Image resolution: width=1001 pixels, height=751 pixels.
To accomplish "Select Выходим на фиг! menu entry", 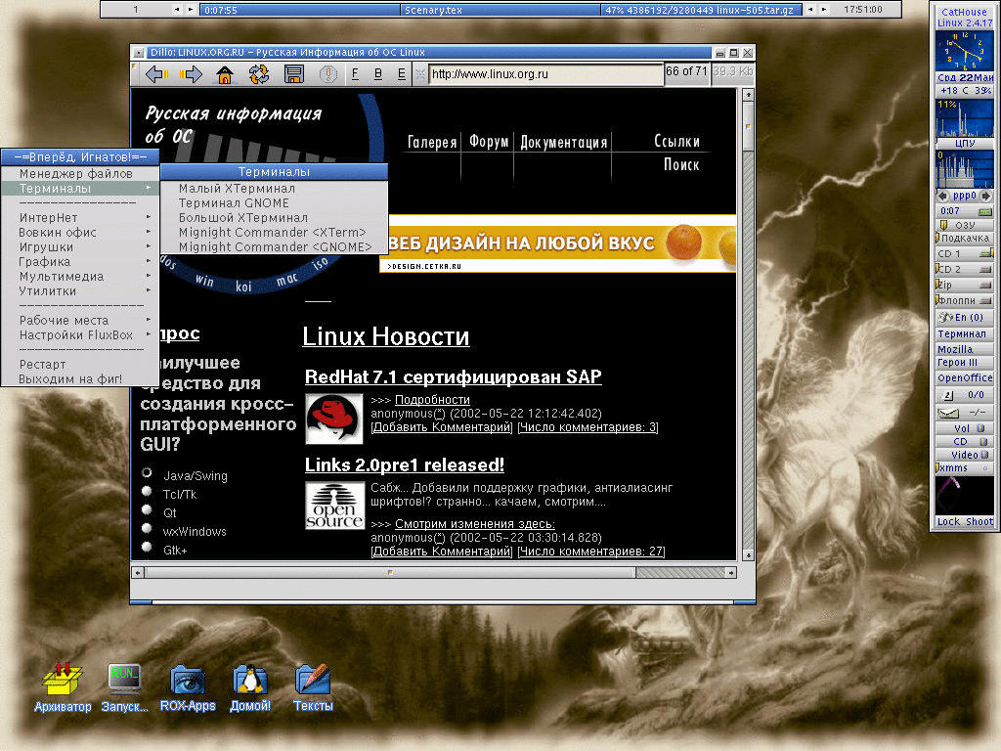I will tap(80, 379).
